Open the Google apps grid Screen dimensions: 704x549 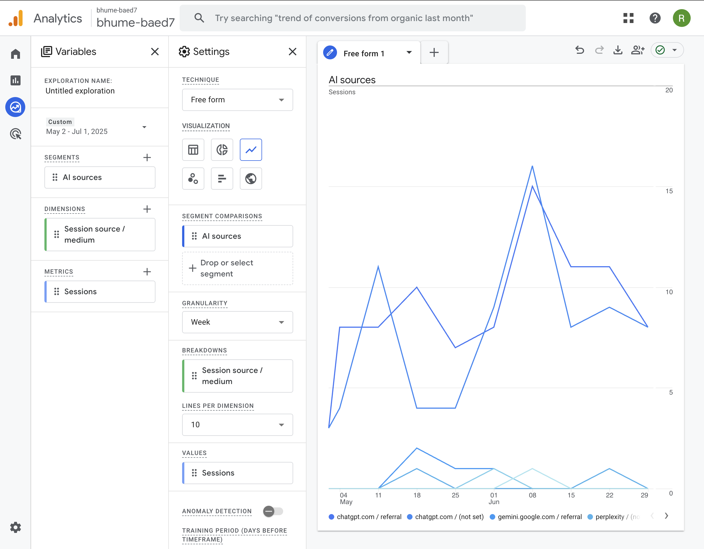[628, 18]
